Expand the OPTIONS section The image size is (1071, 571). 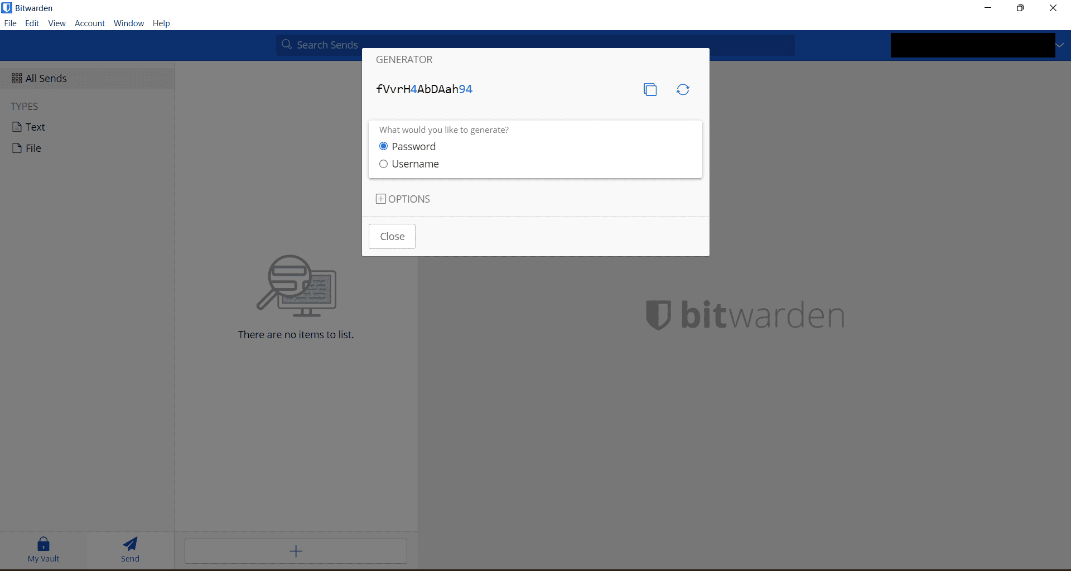click(x=403, y=199)
